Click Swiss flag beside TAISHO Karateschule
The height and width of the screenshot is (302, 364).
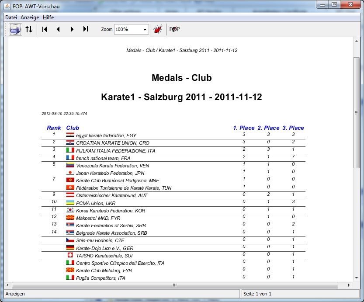[70, 255]
